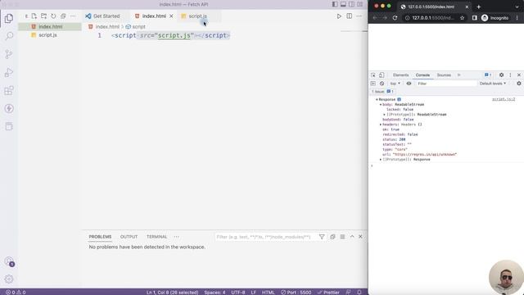This screenshot has height=295, width=524.
Task: Open the Source Control view
Action: (9, 54)
